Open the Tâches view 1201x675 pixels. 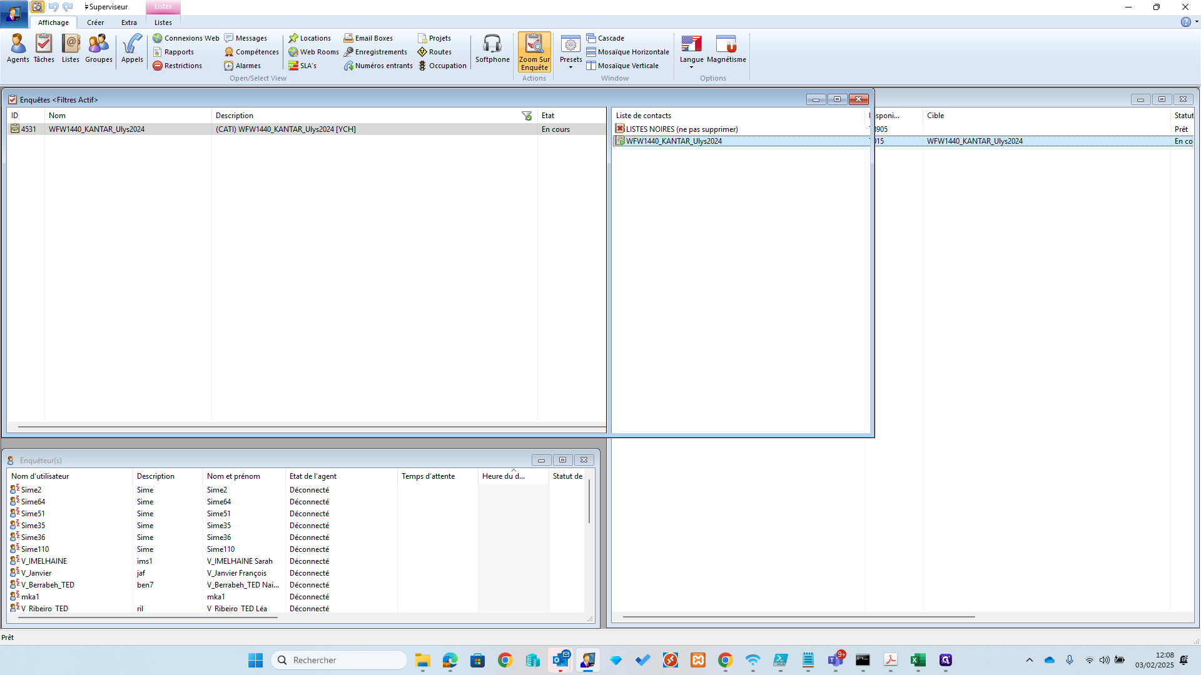click(44, 49)
